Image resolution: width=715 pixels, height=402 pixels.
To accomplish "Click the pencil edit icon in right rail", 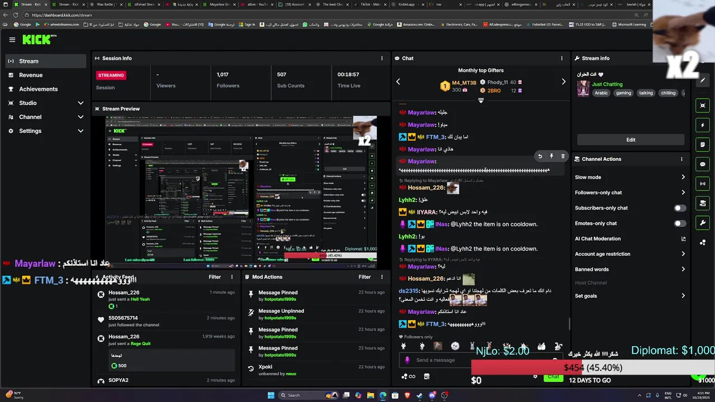I will [x=703, y=80].
